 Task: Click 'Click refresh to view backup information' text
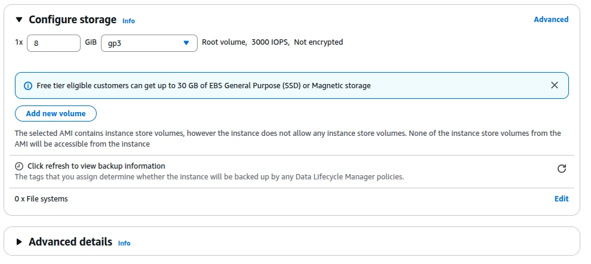96,166
